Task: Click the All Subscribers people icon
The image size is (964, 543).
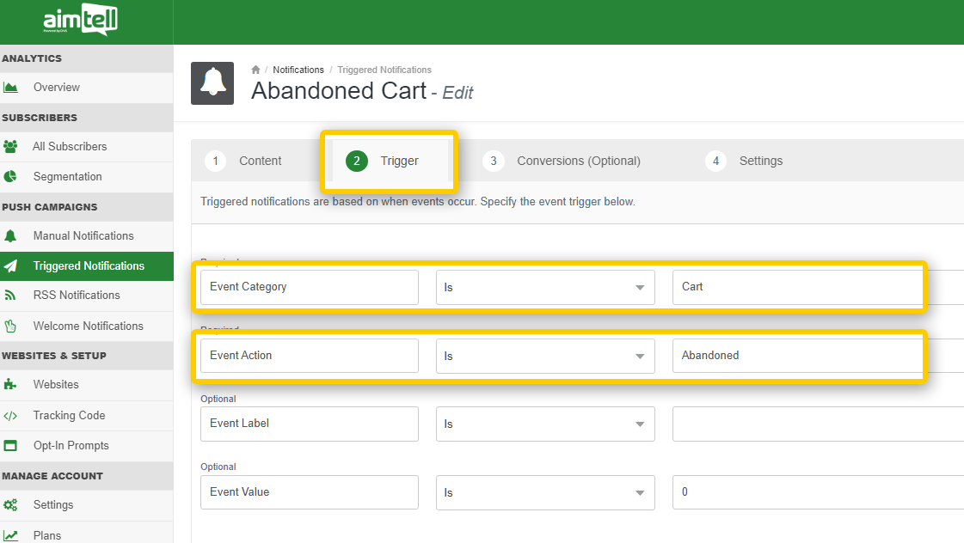Action: click(10, 146)
